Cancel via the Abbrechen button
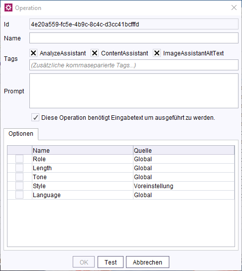 click(x=147, y=262)
